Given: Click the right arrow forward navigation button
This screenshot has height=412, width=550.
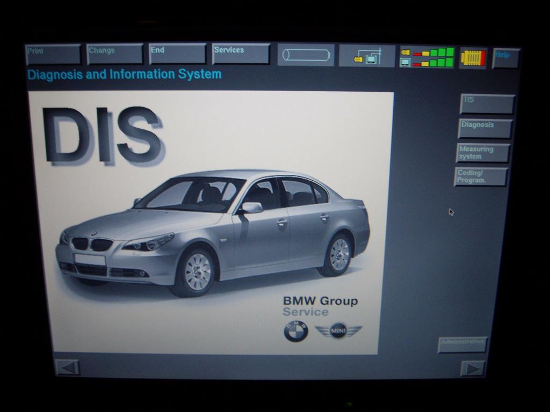Looking at the screenshot, I should tap(473, 368).
